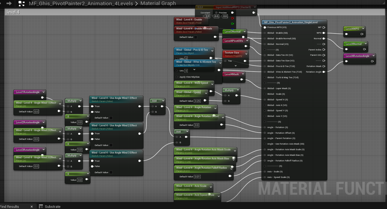The width and height of the screenshot is (387, 209).
Task: Open the Substrate tab
Action: tap(52, 206)
